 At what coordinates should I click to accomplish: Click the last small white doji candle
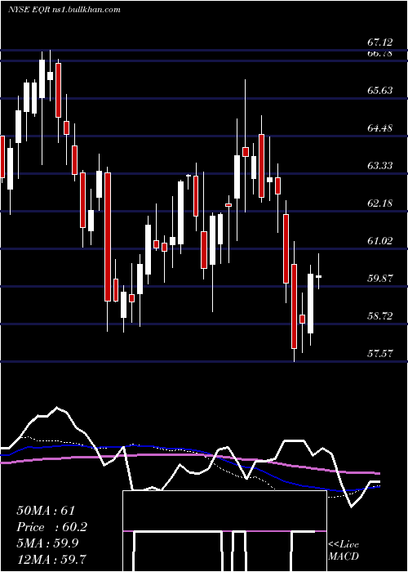[x=319, y=276]
